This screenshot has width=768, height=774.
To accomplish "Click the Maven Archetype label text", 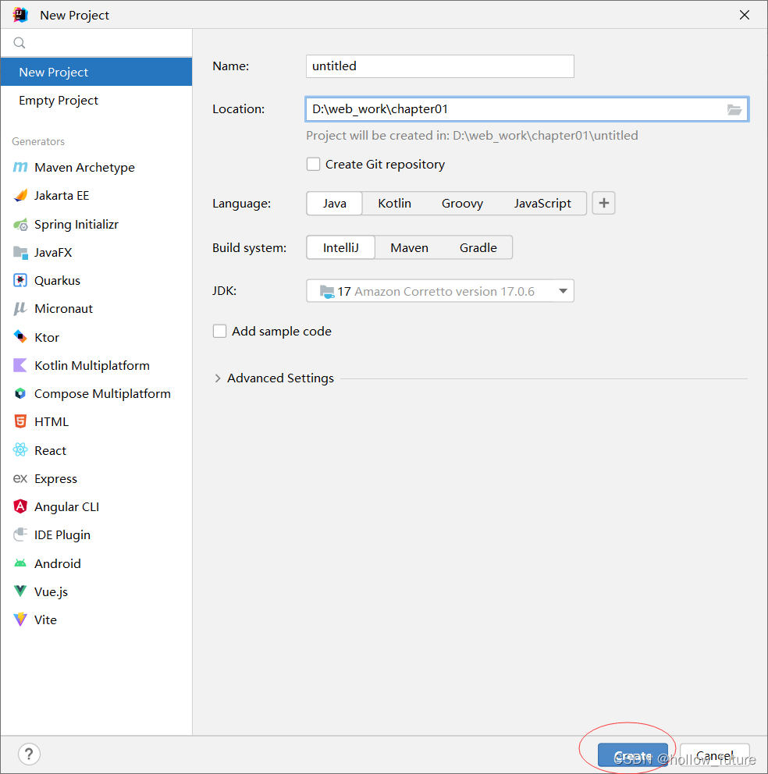I will [x=84, y=168].
